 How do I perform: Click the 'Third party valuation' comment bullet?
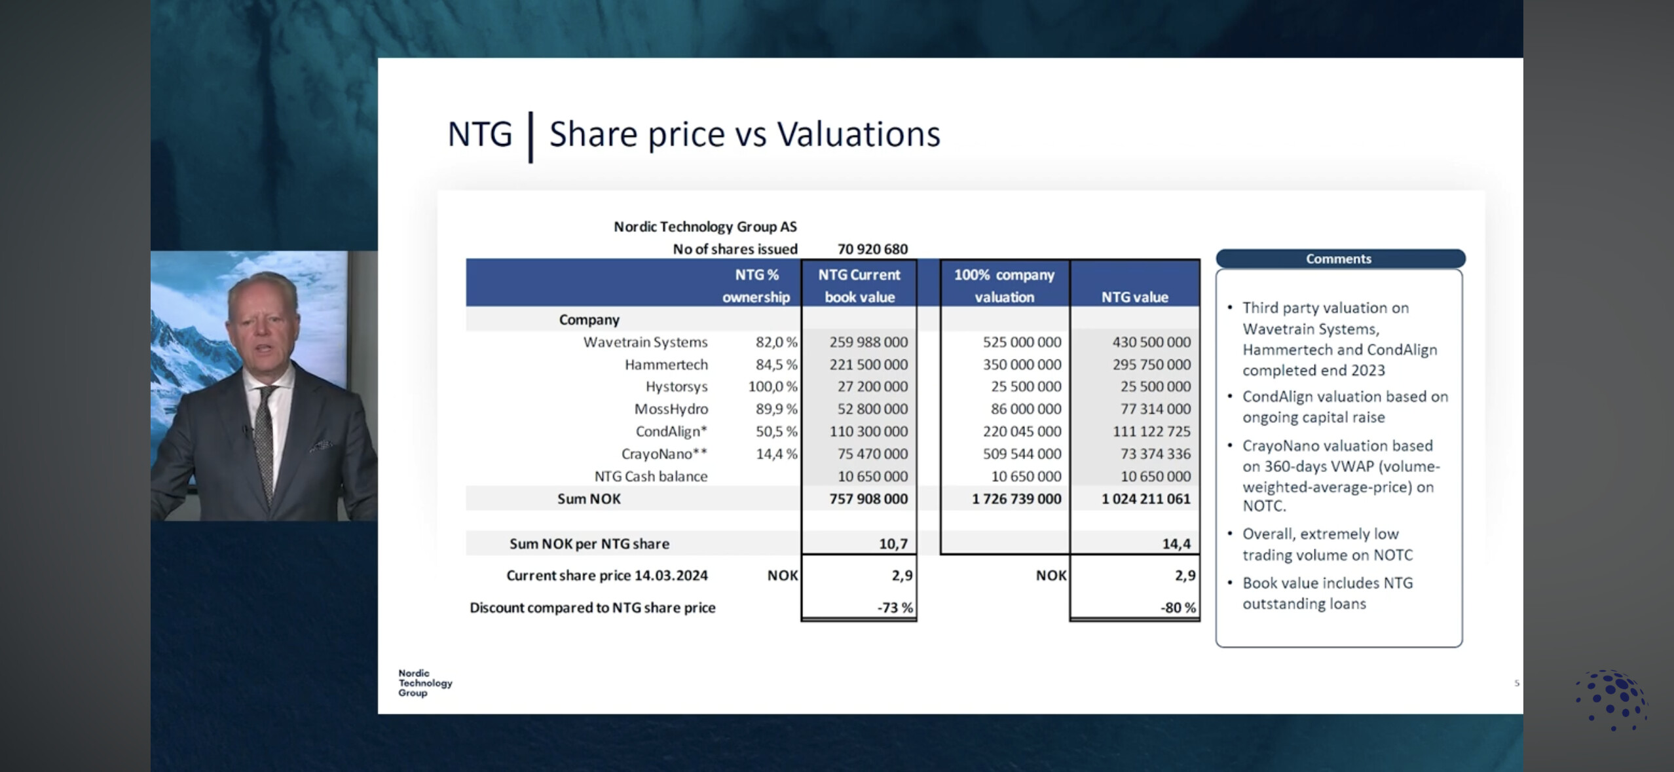click(1339, 339)
